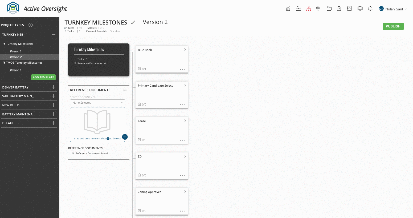Expand the VAIL BATTERY MAIN... project type

click(54, 96)
